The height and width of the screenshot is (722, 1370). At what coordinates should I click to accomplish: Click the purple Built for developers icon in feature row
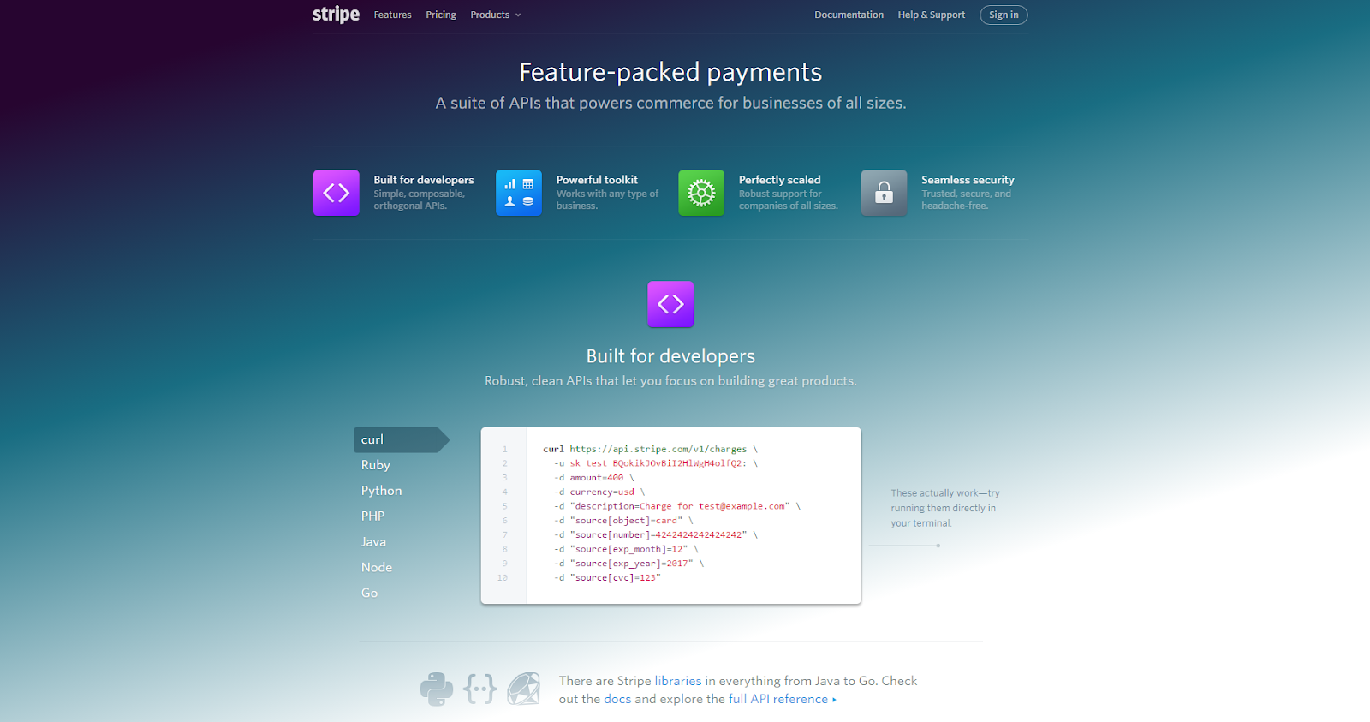pos(337,193)
